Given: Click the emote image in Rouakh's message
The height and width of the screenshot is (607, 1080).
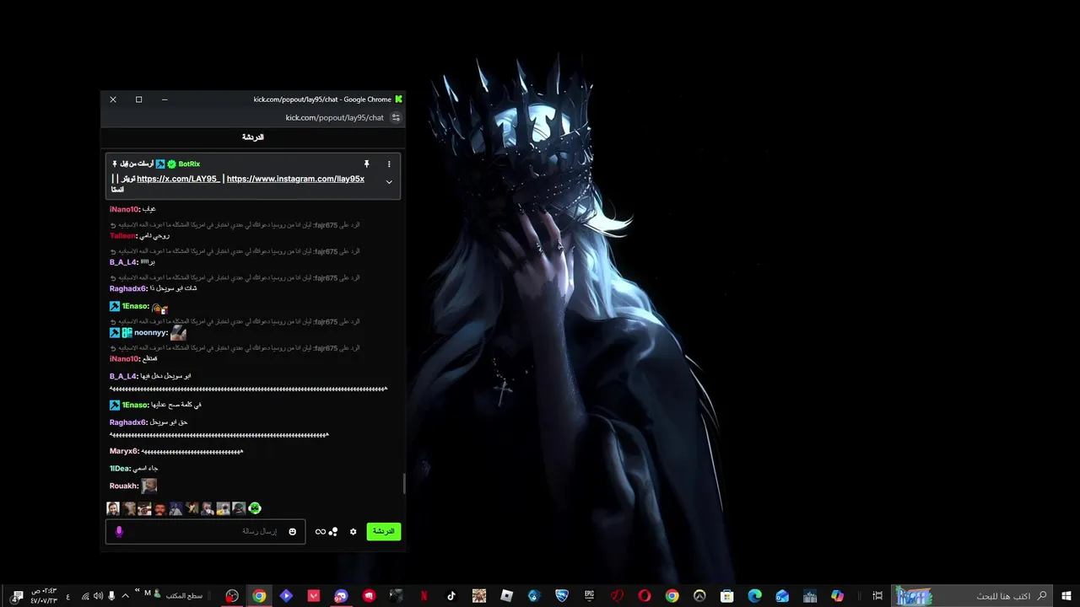Looking at the screenshot, I should point(149,486).
